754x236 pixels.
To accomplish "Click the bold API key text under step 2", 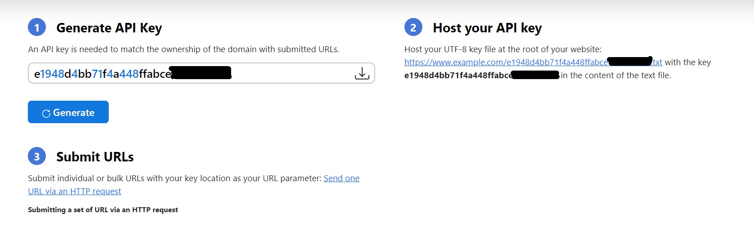I will pos(457,76).
